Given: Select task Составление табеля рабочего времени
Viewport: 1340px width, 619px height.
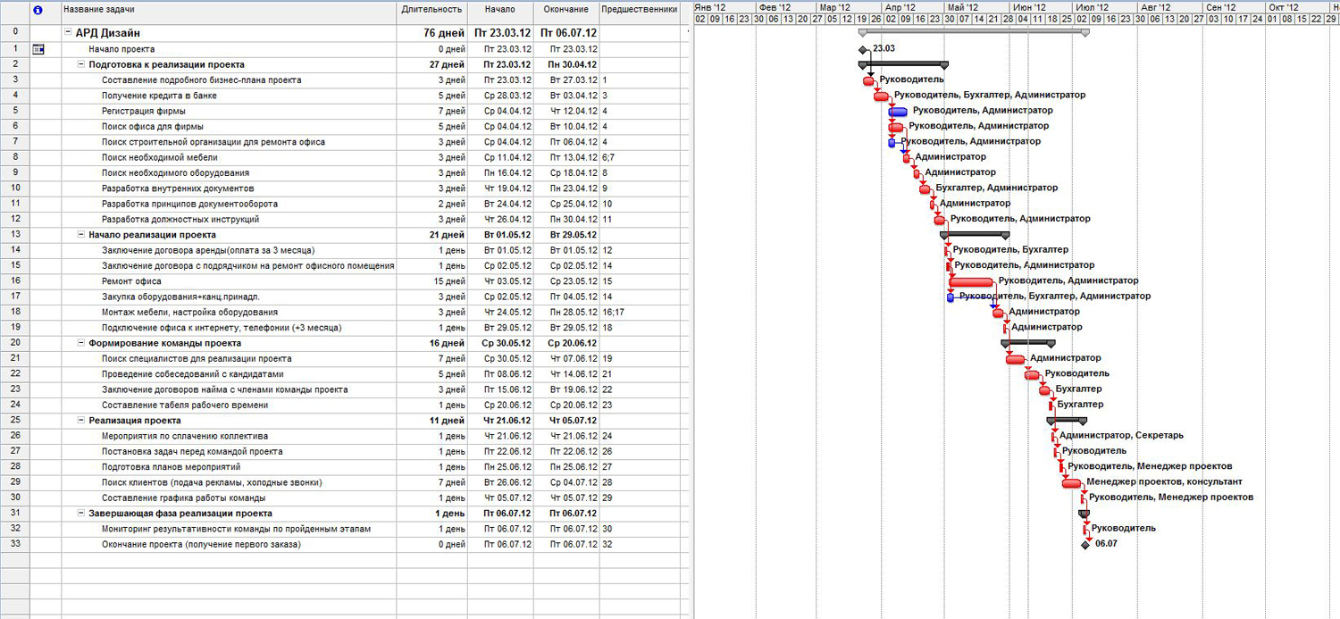Looking at the screenshot, I should [x=185, y=406].
